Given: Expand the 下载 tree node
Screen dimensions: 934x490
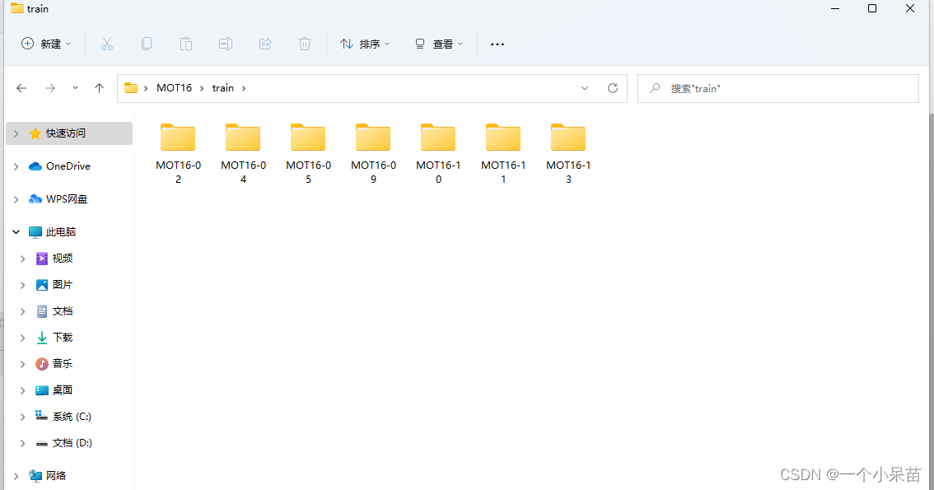Looking at the screenshot, I should click(x=22, y=338).
